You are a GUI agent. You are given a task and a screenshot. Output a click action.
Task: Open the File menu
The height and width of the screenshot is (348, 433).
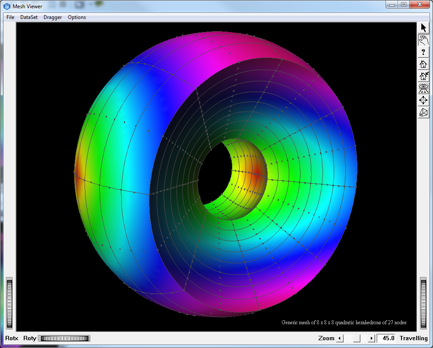tap(10, 17)
